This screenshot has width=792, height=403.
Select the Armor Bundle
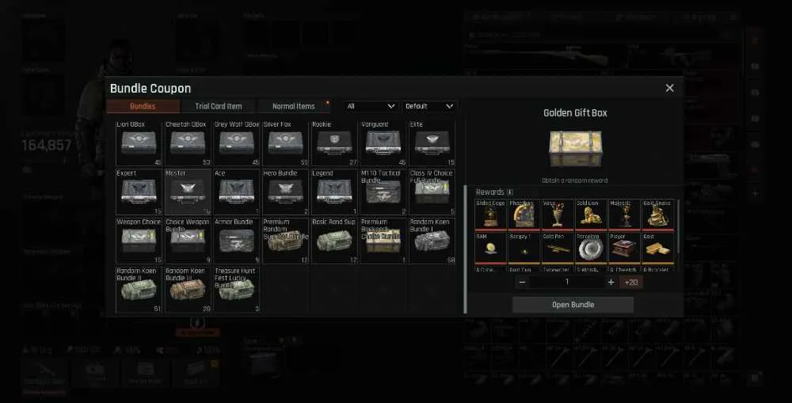tap(236, 241)
